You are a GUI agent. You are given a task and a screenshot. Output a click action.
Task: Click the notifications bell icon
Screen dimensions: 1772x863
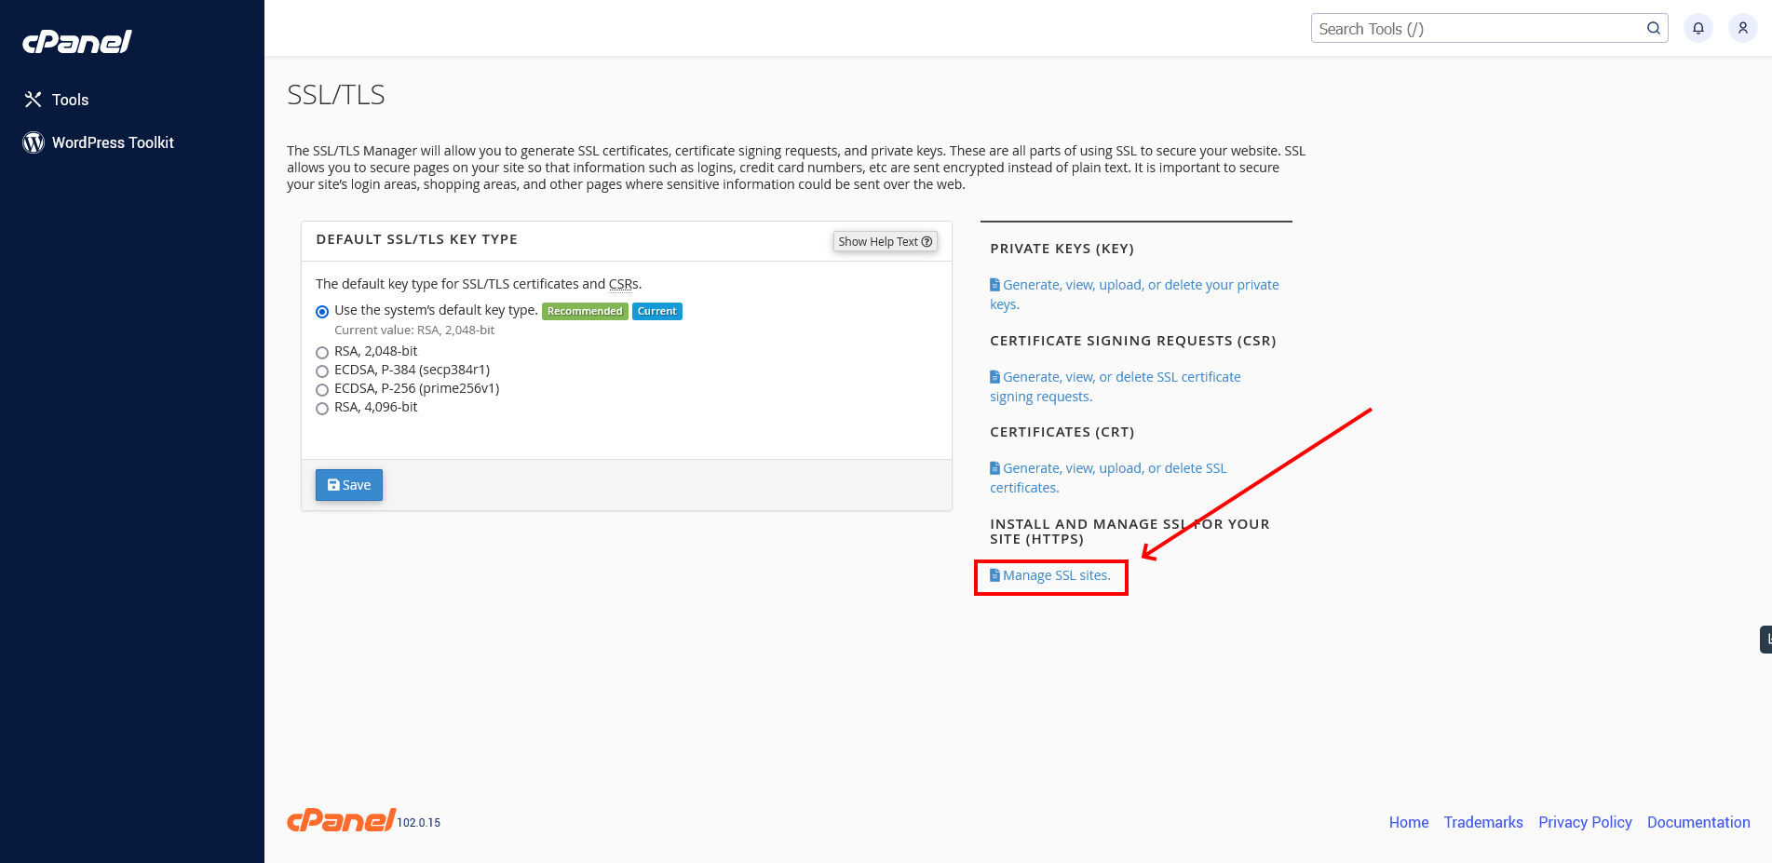1698,28
